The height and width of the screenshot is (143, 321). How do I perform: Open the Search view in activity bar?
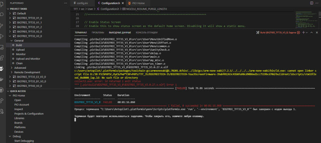coord(1,15)
